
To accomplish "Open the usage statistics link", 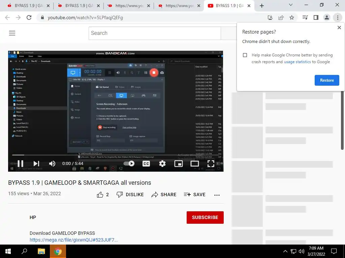I will (297, 62).
